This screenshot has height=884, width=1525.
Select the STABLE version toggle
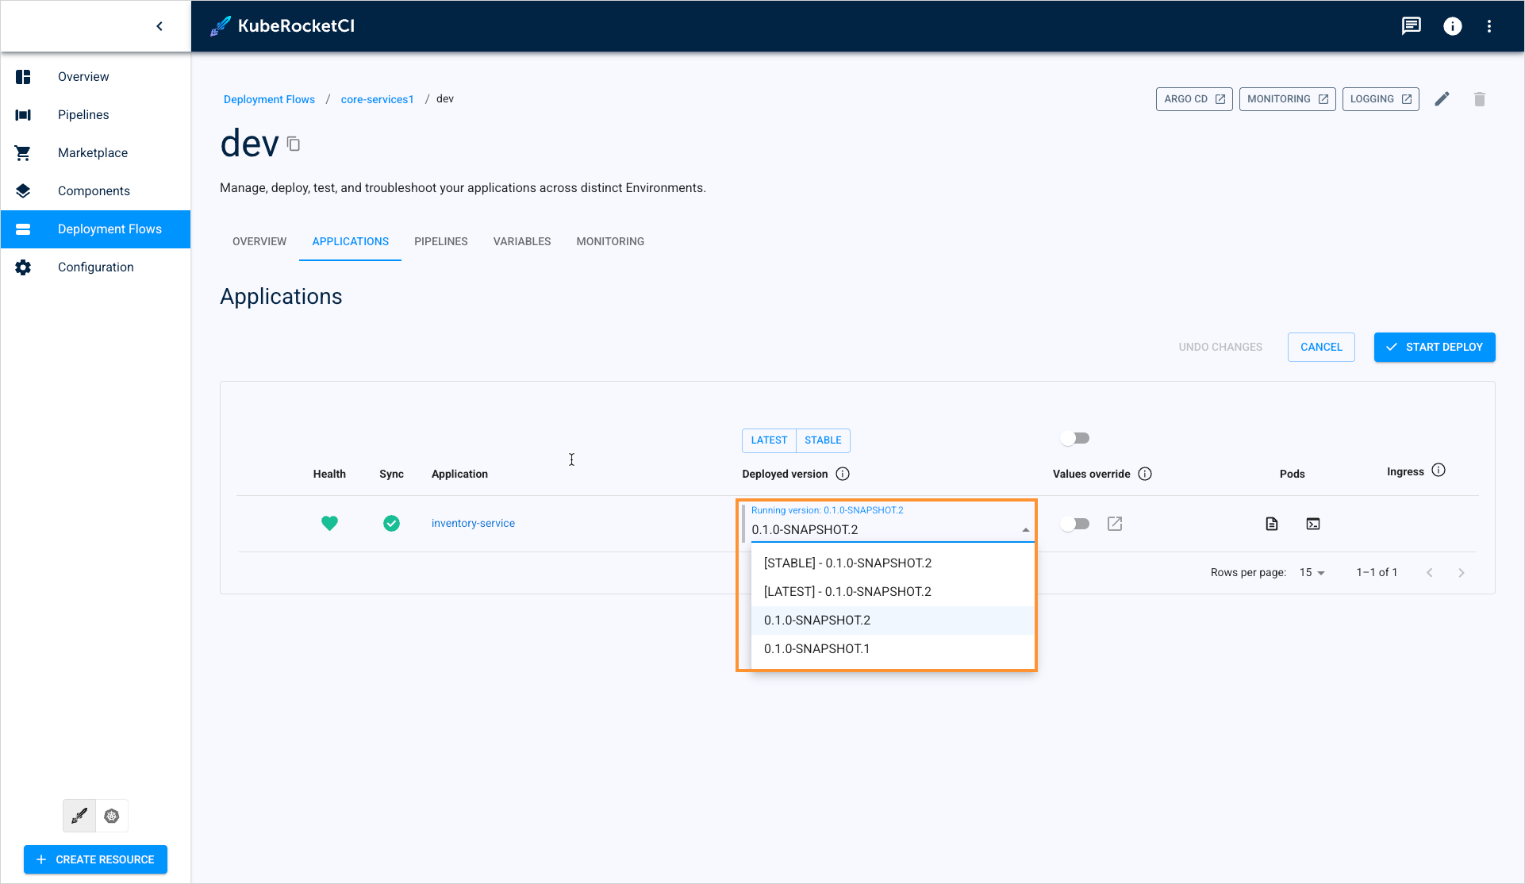(823, 440)
